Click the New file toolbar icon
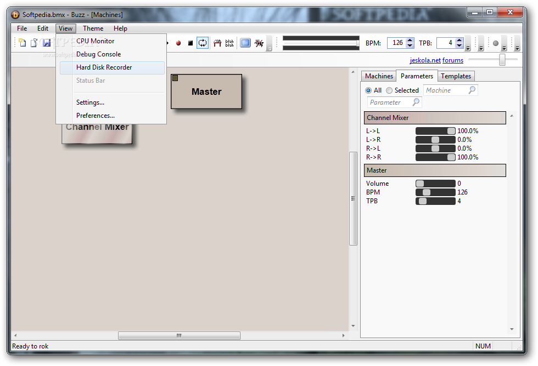538x366 pixels. pos(23,43)
